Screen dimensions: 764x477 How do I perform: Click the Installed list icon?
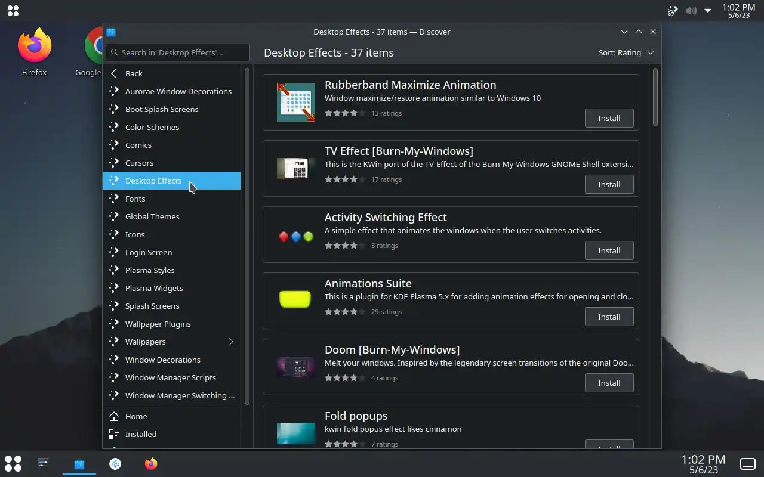(x=114, y=434)
